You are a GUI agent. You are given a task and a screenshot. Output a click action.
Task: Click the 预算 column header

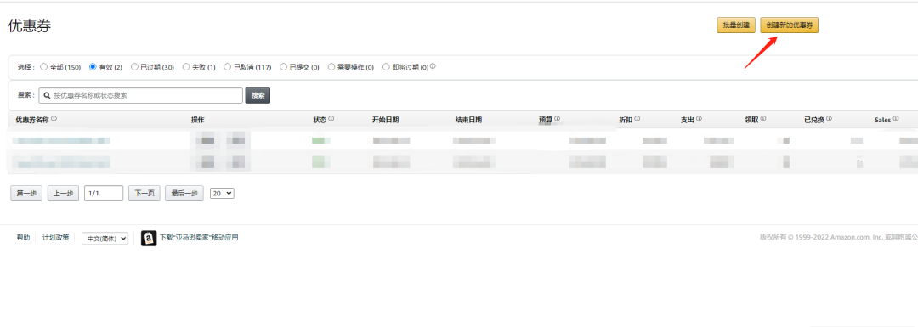[x=546, y=120]
